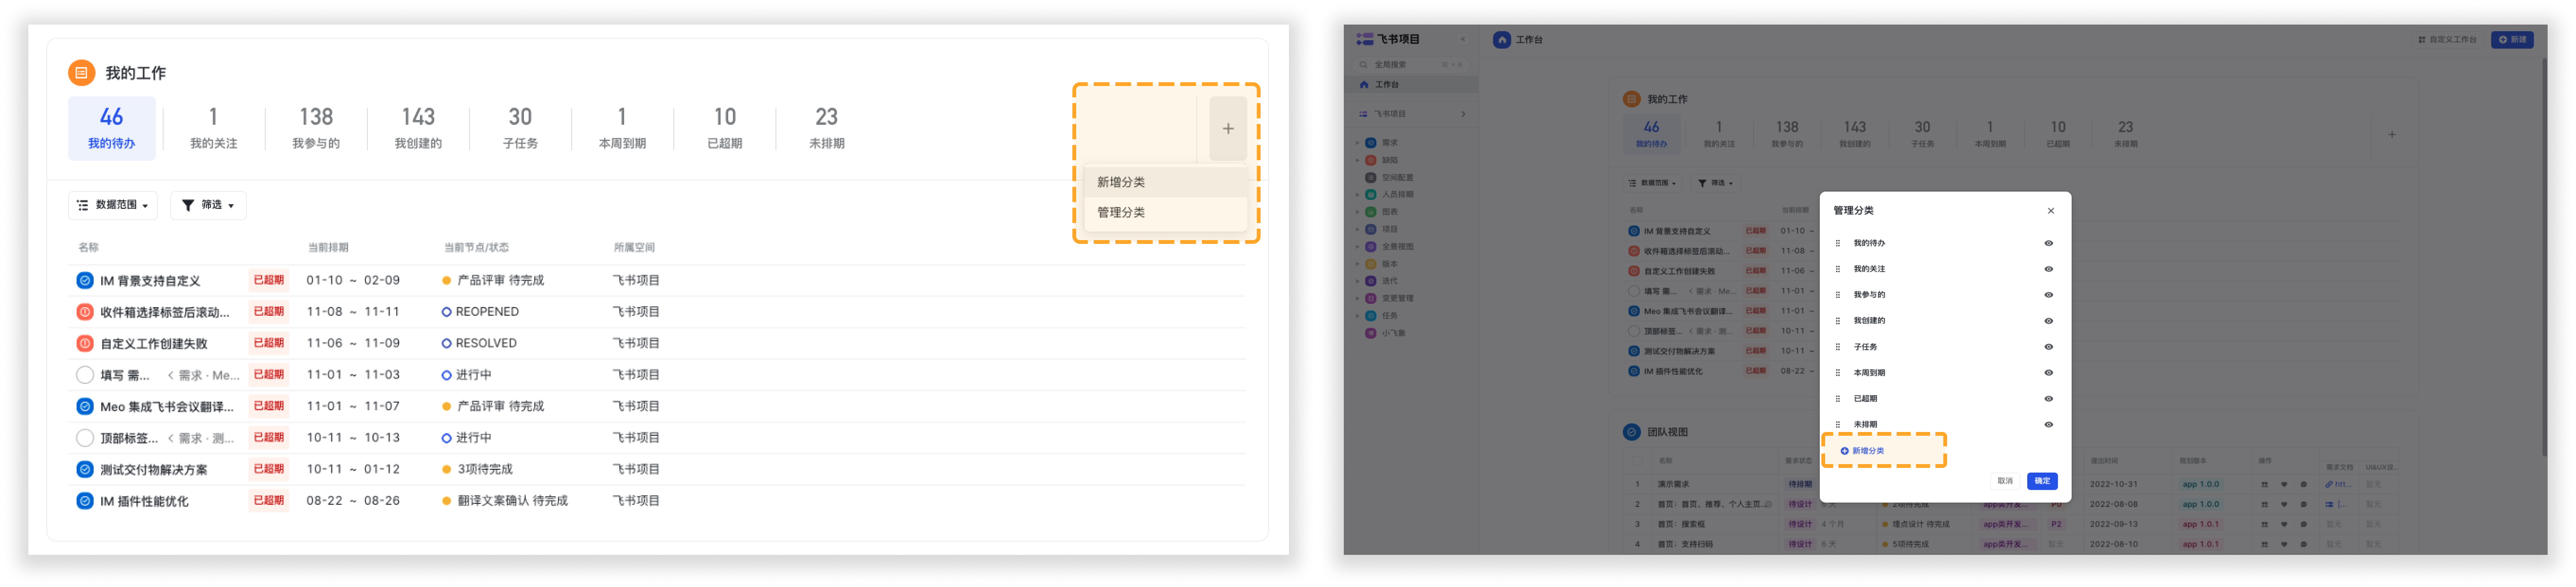The width and height of the screenshot is (2576, 587).
Task: Click the 迭代 icon in the sidebar
Action: click(x=1371, y=281)
